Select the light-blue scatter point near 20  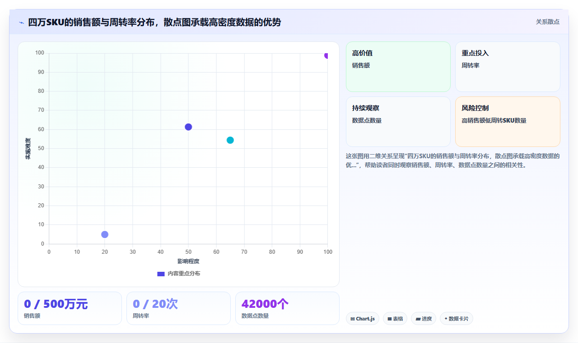click(105, 234)
